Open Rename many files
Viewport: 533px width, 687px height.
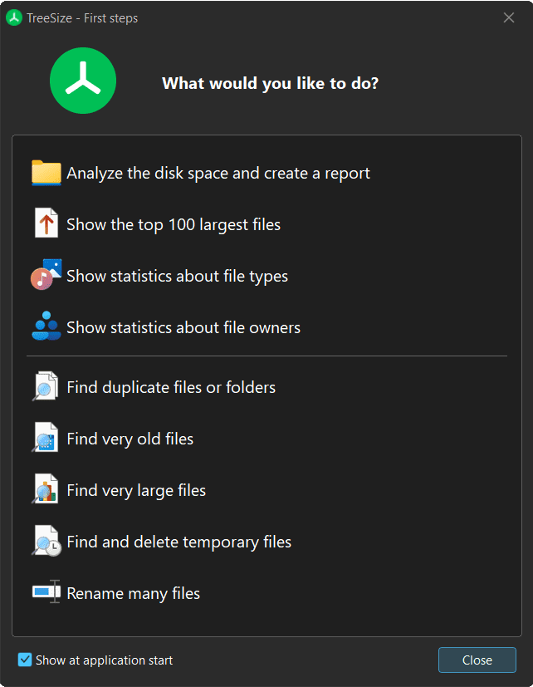[x=133, y=593]
